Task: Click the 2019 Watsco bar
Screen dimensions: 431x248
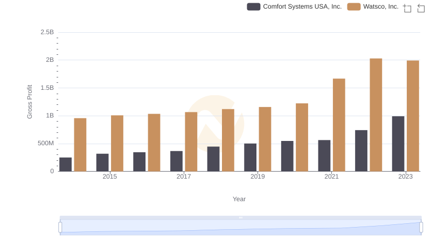Action: [x=265, y=139]
